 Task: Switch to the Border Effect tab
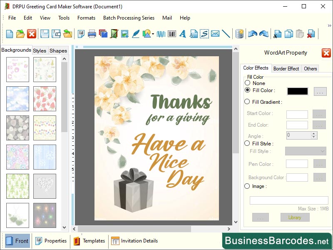pyautogui.click(x=286, y=68)
